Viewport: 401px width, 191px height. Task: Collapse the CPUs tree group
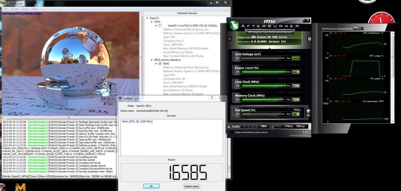(x=151, y=22)
